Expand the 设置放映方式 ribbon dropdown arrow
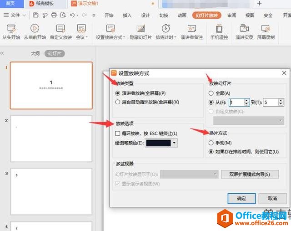This screenshot has height=231, width=291. click(124, 37)
